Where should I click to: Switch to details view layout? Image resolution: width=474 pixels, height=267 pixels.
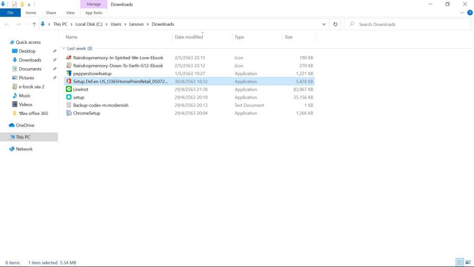click(x=460, y=263)
